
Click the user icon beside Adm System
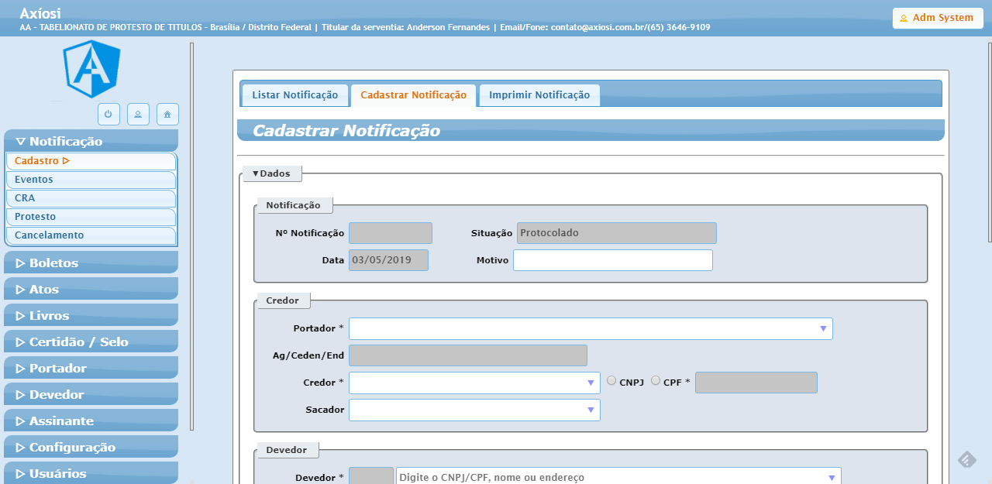pos(903,18)
